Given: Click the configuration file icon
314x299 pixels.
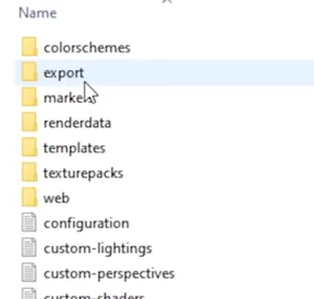Looking at the screenshot, I should click(x=29, y=222).
